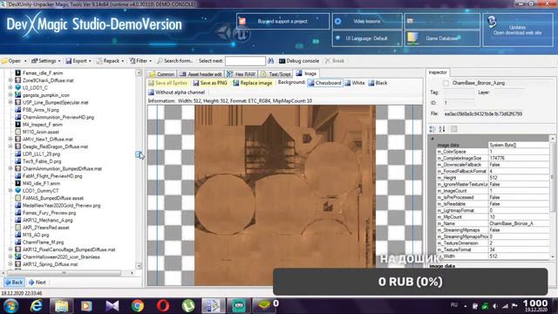Click Buy and support a project
This screenshot has width=558, height=314.
282,21
